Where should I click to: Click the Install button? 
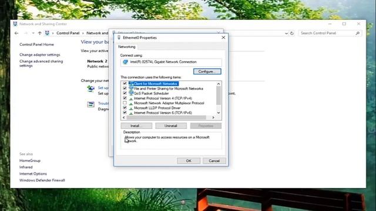pos(136,125)
